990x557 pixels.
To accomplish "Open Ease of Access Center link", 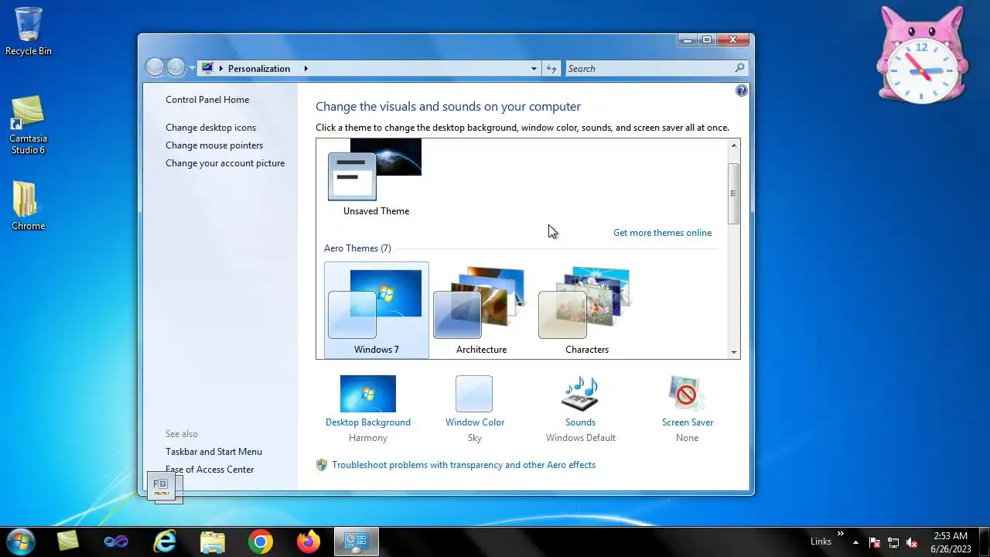I will [x=210, y=470].
